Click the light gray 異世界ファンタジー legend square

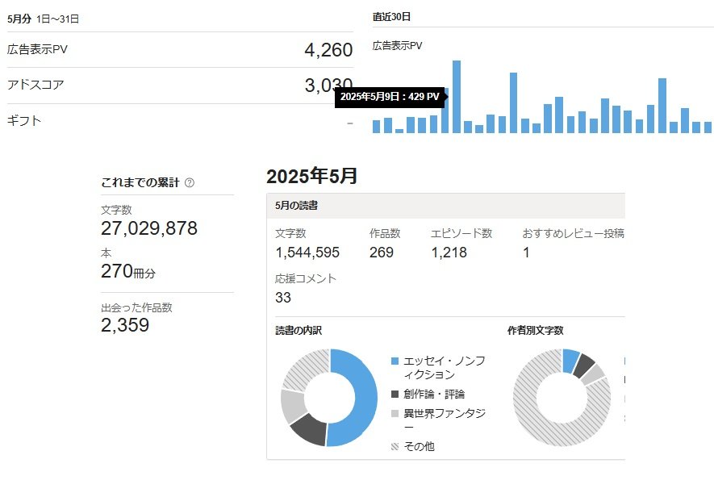pyautogui.click(x=395, y=413)
